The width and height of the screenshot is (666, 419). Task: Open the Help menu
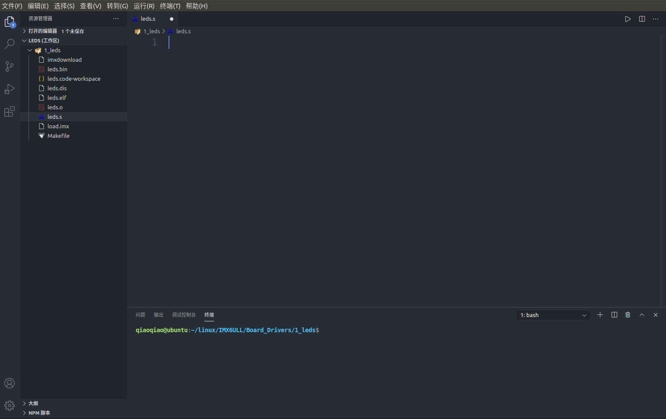(197, 6)
